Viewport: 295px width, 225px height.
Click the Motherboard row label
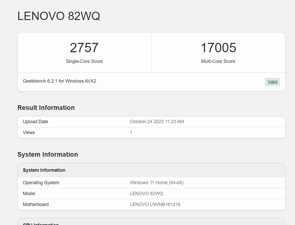(36, 204)
